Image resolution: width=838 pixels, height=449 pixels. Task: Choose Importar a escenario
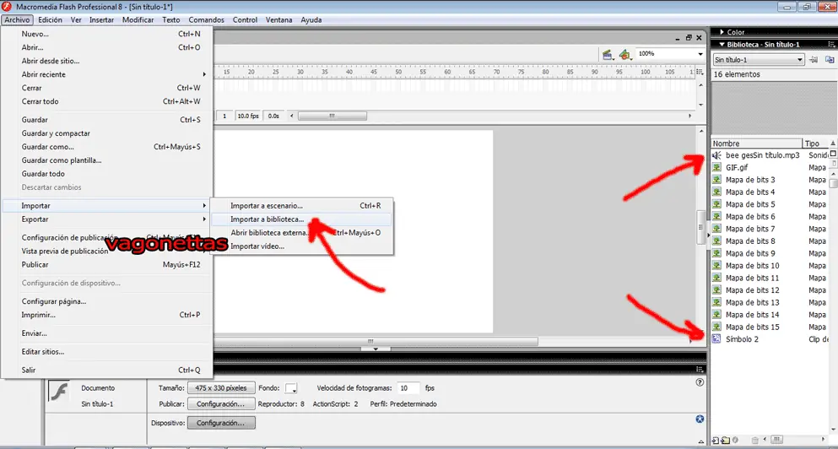tap(301, 205)
